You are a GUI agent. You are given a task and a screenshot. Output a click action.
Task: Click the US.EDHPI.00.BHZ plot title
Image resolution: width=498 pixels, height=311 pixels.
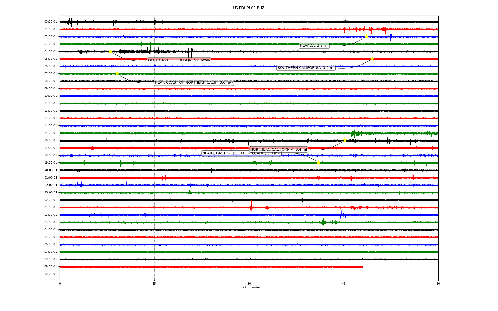(249, 8)
